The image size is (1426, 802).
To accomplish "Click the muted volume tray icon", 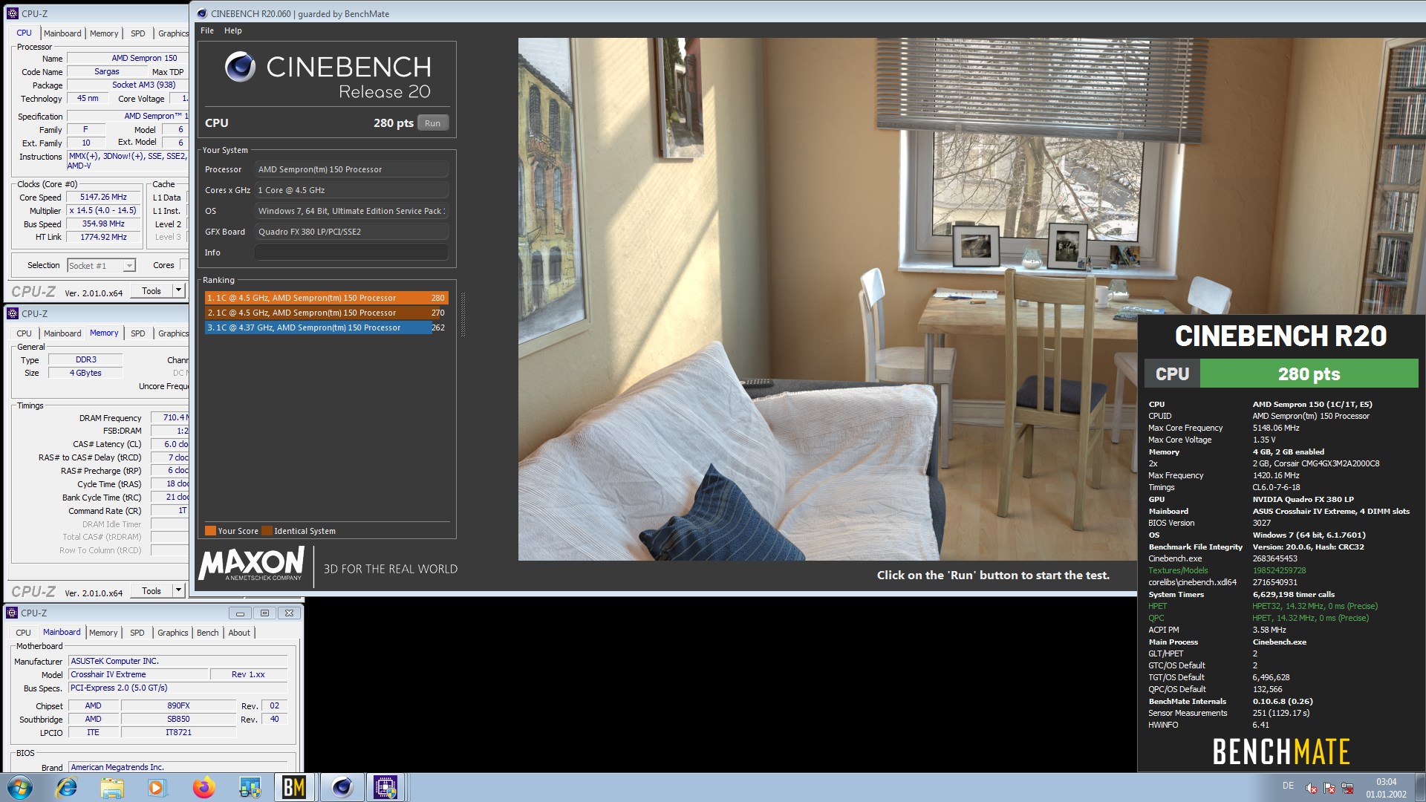I will (x=1312, y=788).
